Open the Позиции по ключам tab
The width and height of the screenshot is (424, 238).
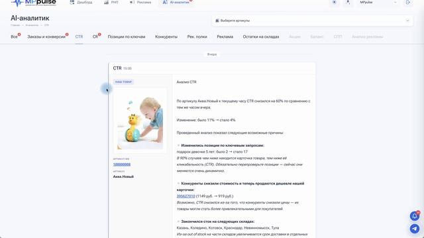127,37
